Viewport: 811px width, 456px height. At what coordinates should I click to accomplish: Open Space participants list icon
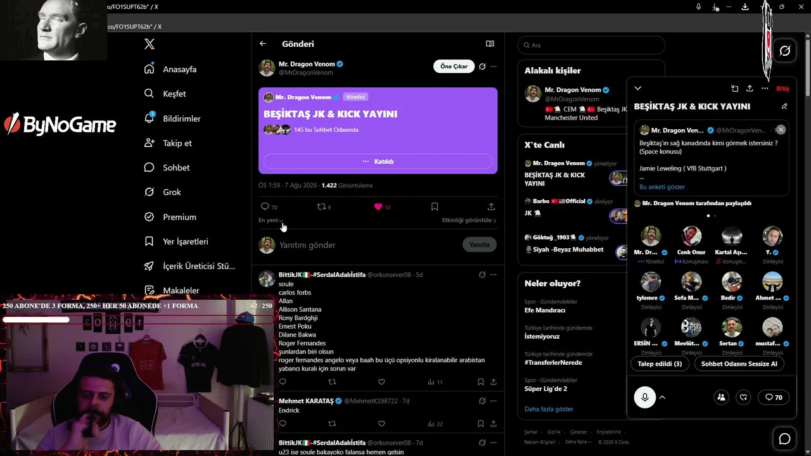721,397
